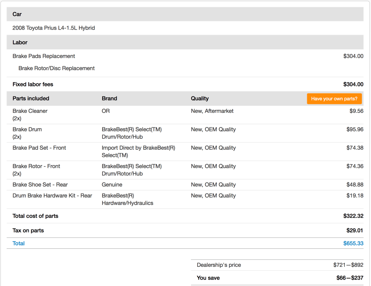Select the Brake Shoe Set - Rear row

click(x=40, y=185)
